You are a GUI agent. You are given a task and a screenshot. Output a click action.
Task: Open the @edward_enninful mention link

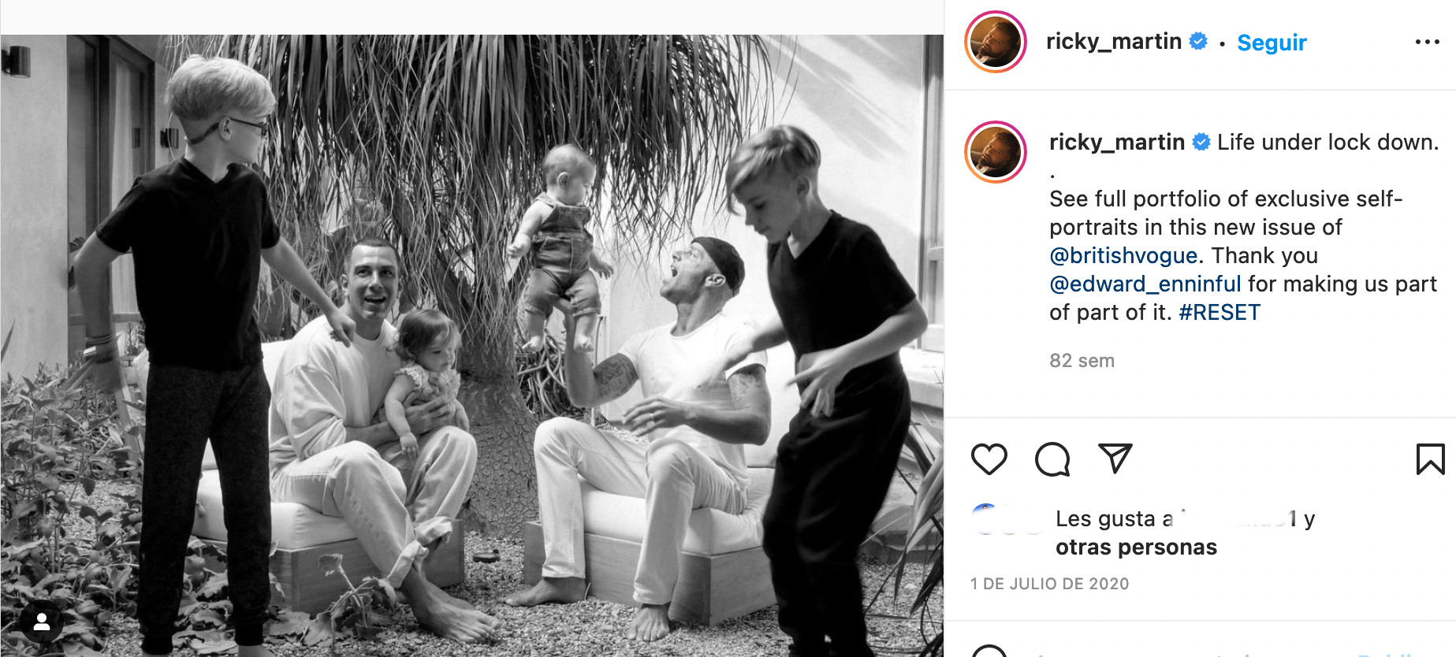1145,284
